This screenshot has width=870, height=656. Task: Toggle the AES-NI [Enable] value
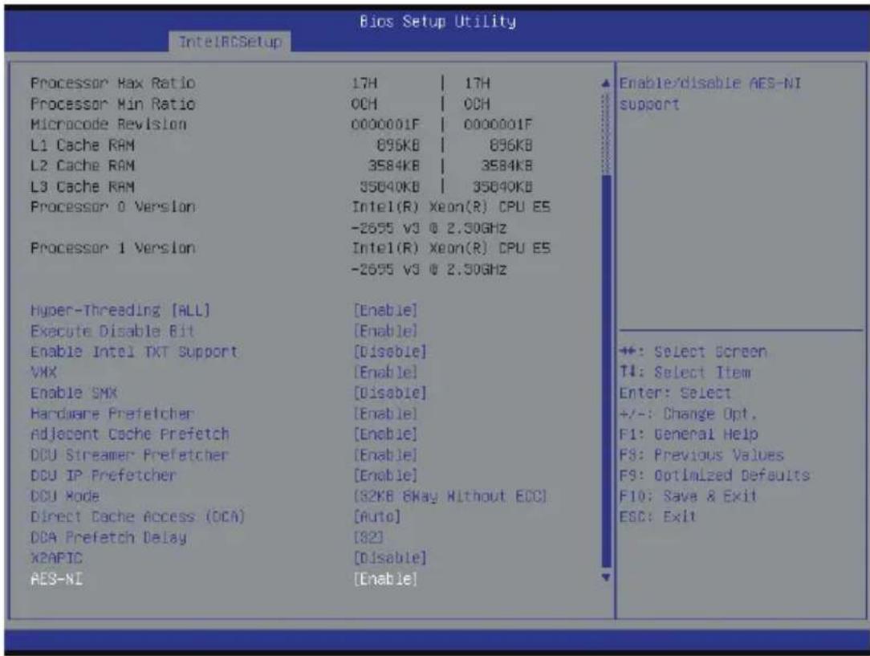pos(385,579)
